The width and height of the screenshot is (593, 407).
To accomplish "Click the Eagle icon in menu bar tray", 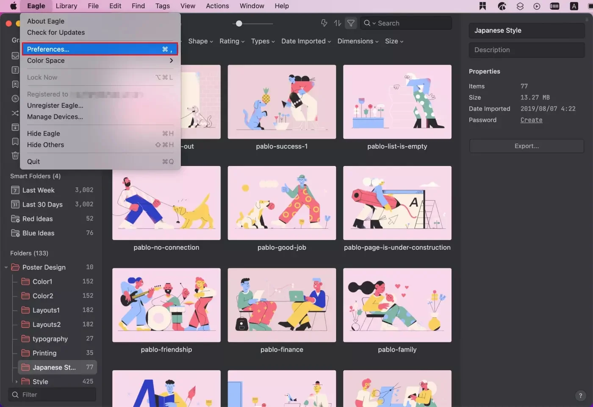I will click(502, 6).
